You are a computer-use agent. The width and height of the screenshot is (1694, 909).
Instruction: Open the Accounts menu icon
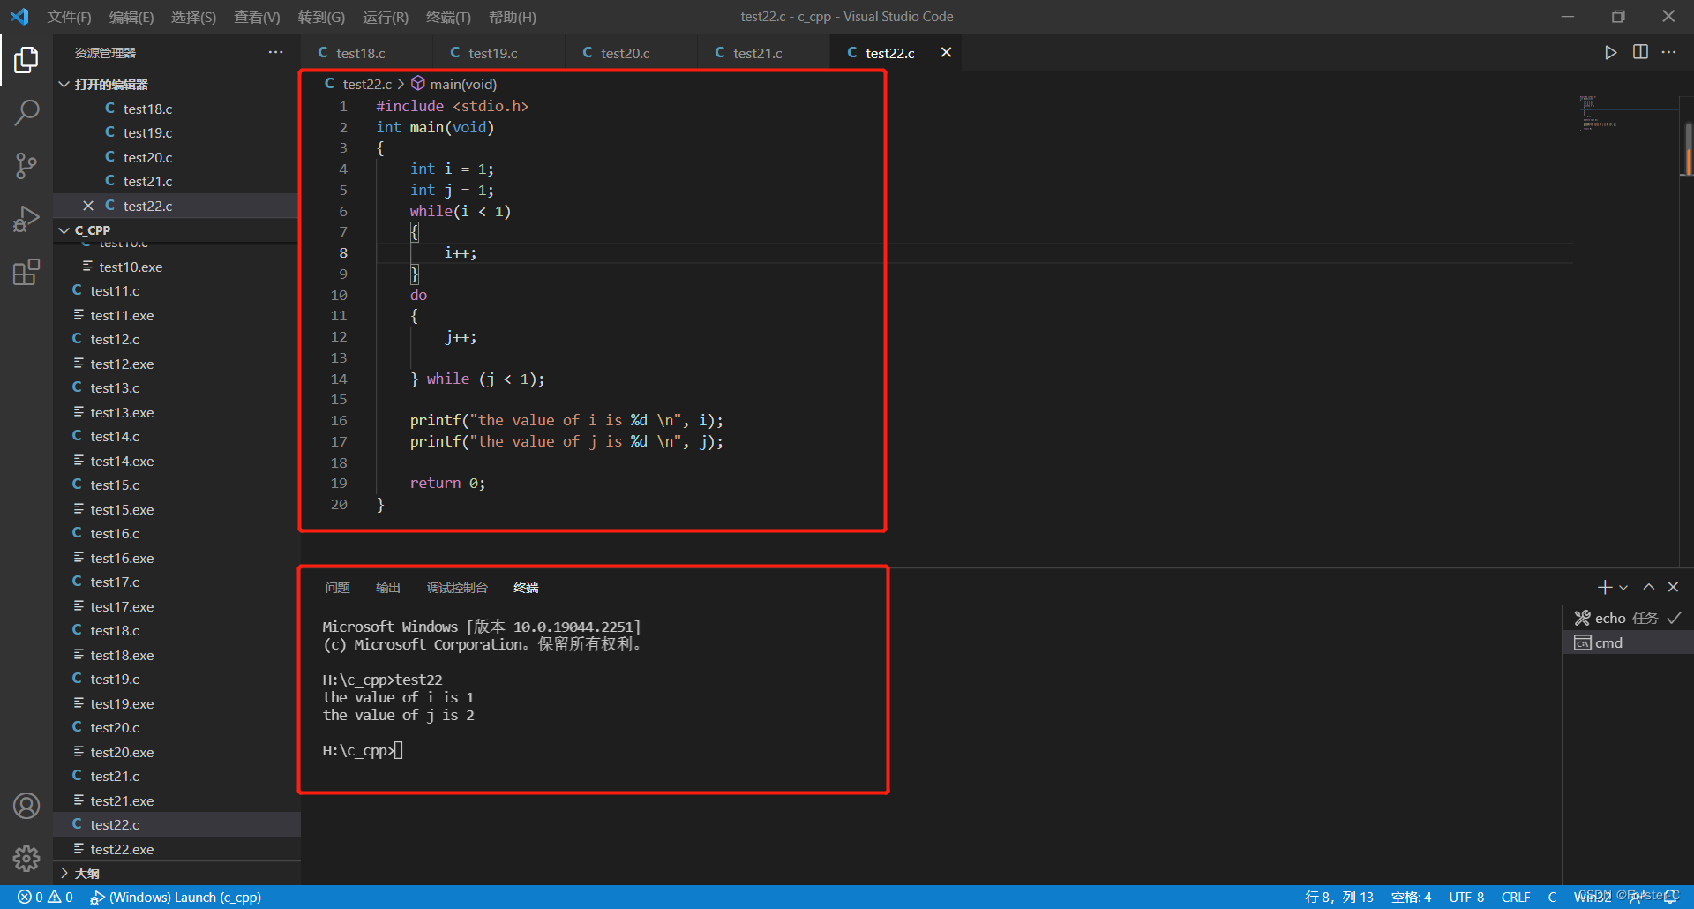click(x=26, y=806)
